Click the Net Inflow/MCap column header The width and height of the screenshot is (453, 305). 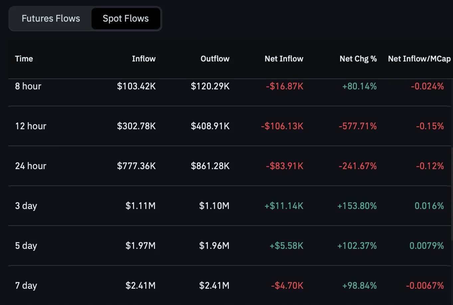[419, 59]
